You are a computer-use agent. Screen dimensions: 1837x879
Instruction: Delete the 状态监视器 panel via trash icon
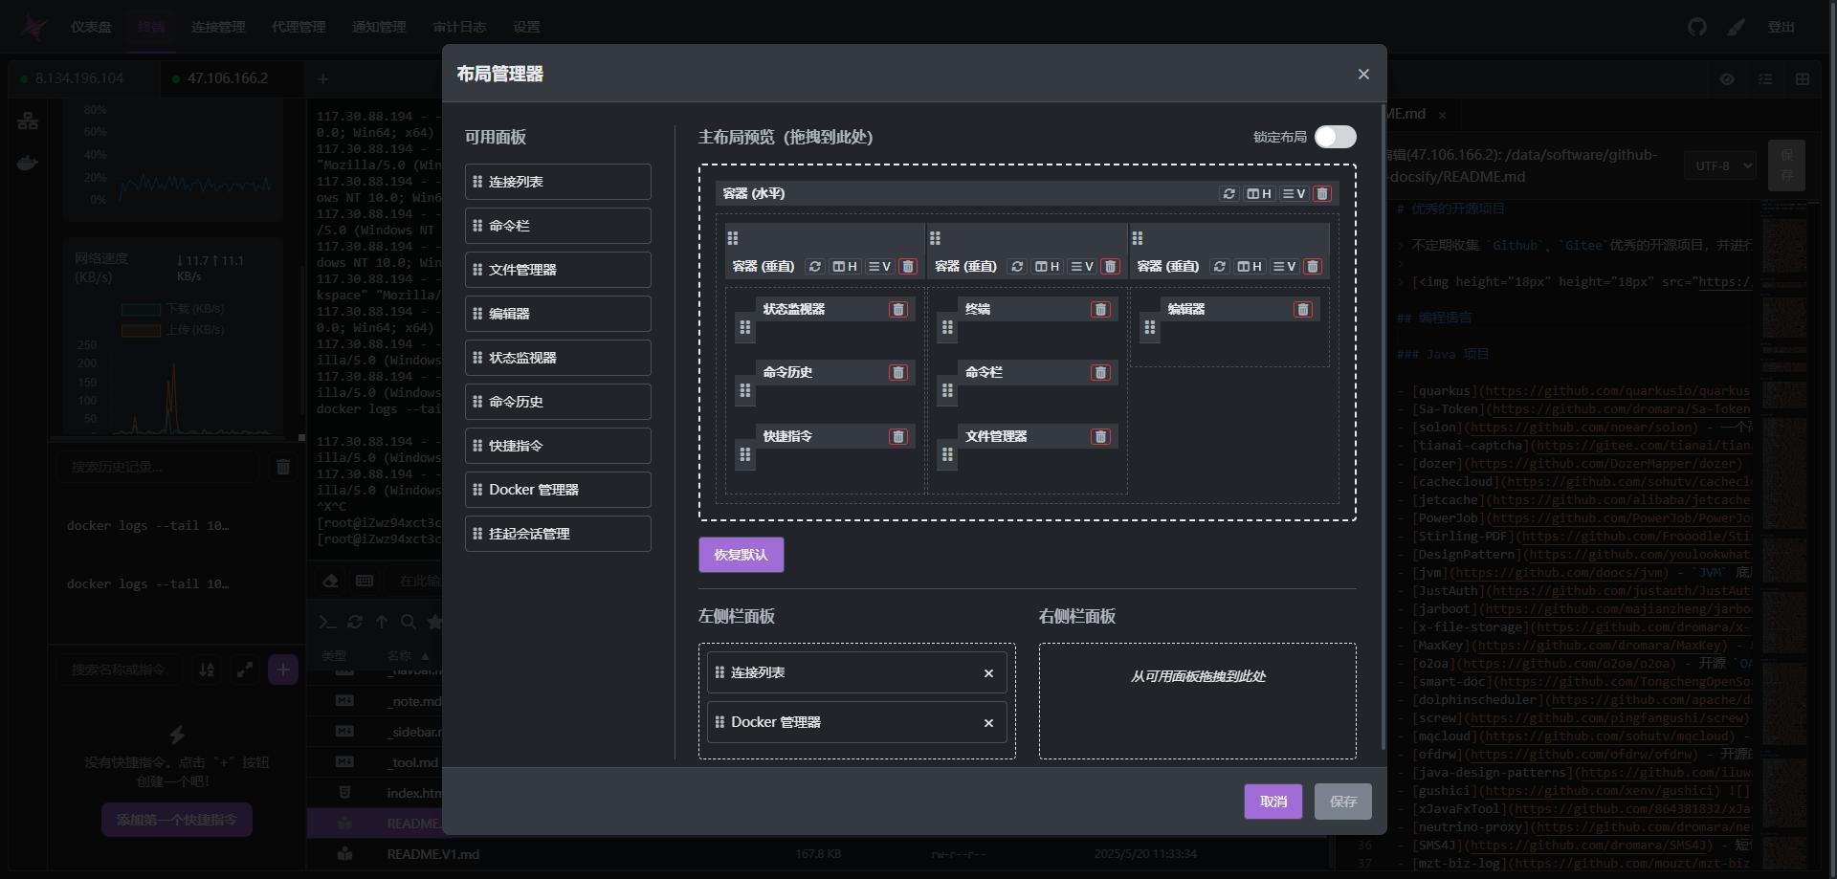click(897, 309)
